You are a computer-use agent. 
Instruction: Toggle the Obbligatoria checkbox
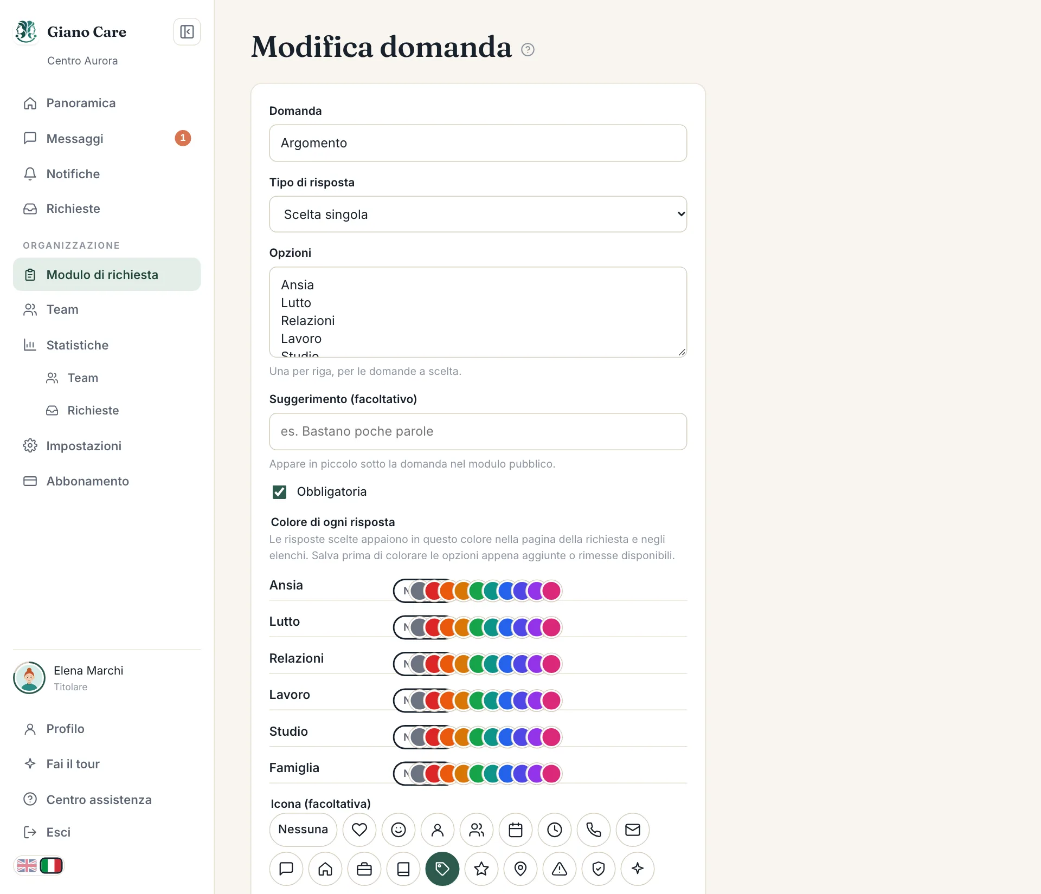tap(279, 492)
